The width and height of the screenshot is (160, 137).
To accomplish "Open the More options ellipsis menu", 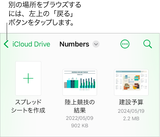I will [125, 44].
